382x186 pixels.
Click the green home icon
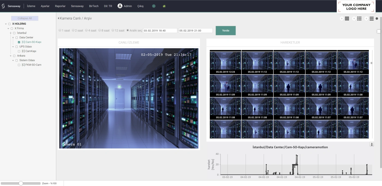tap(164, 6)
